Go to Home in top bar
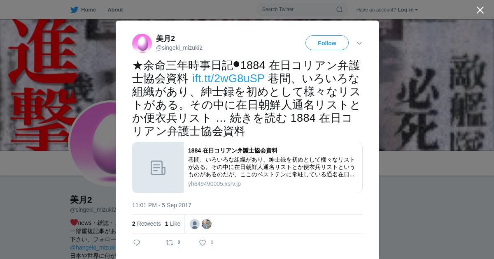 pos(89,9)
